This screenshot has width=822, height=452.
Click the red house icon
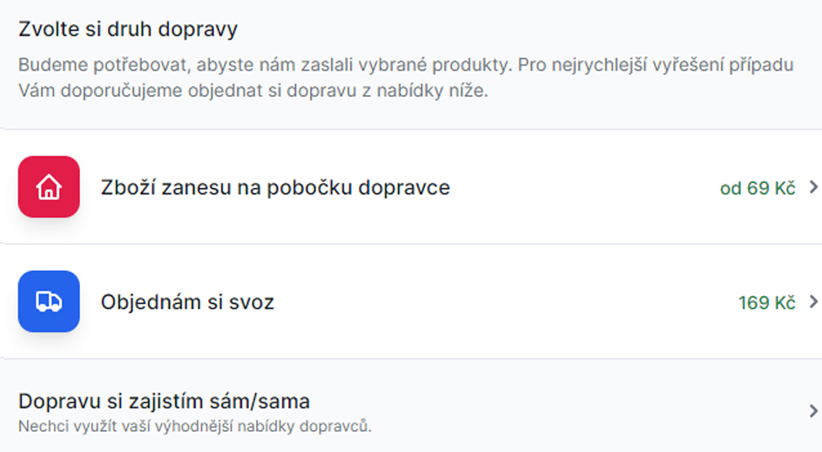tap(49, 186)
